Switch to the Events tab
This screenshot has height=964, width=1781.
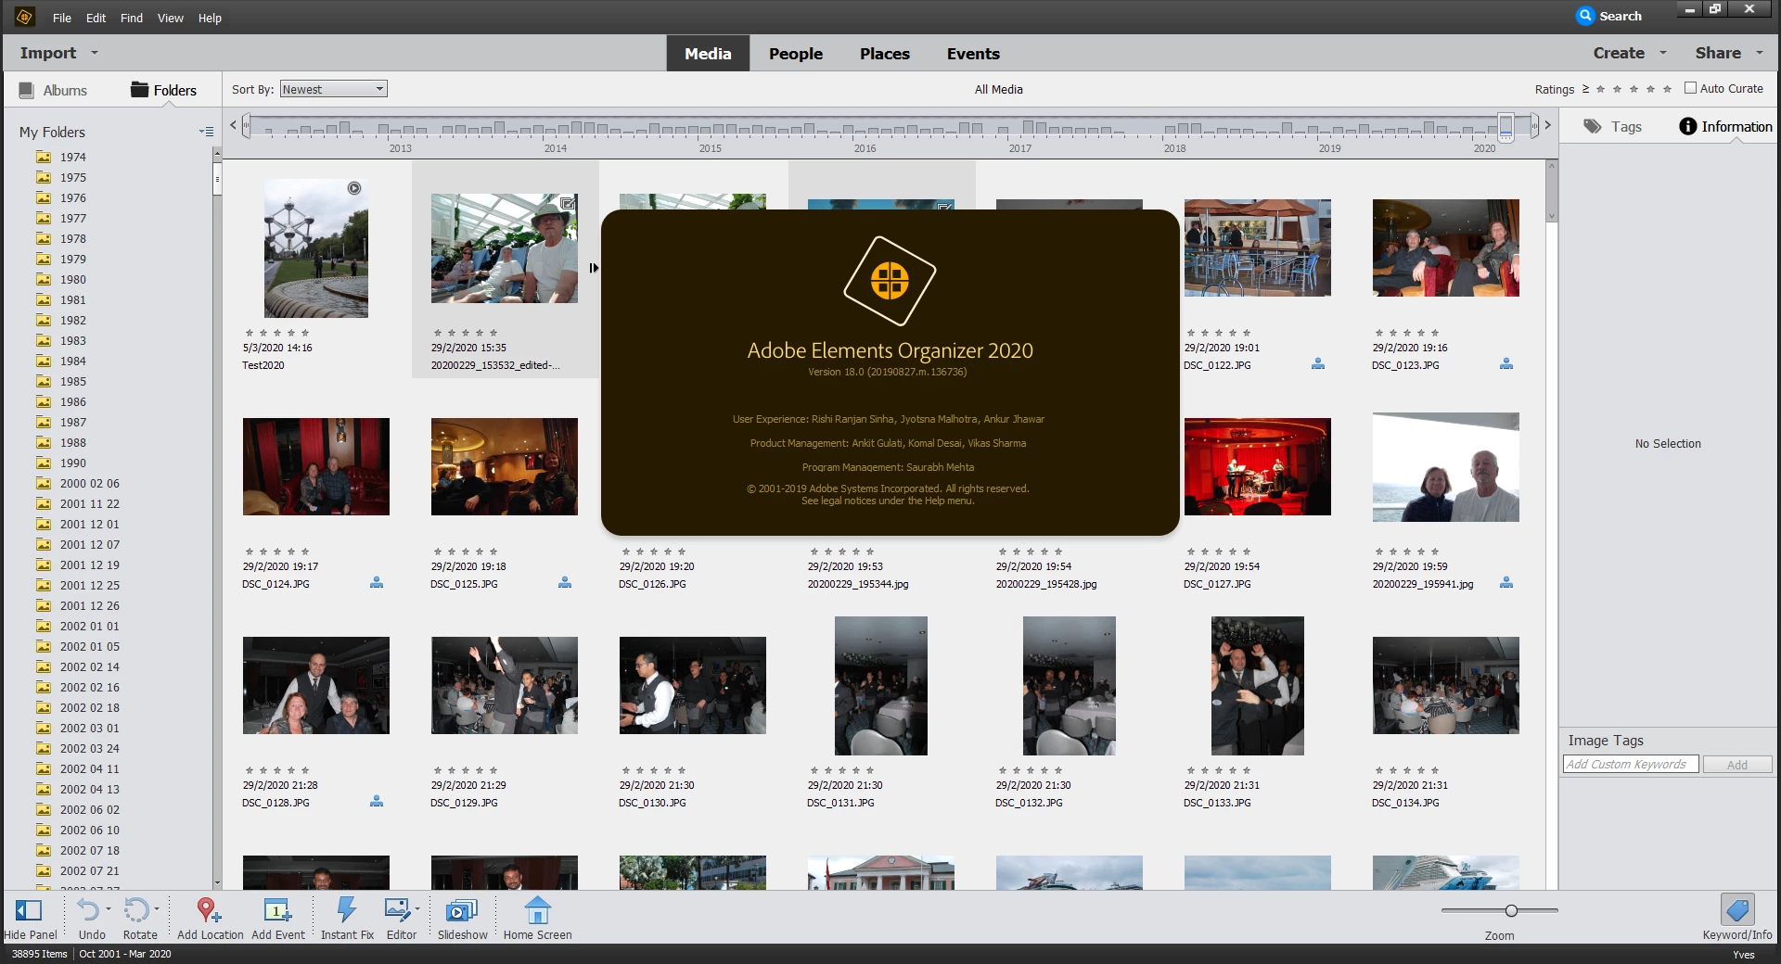[x=973, y=54]
